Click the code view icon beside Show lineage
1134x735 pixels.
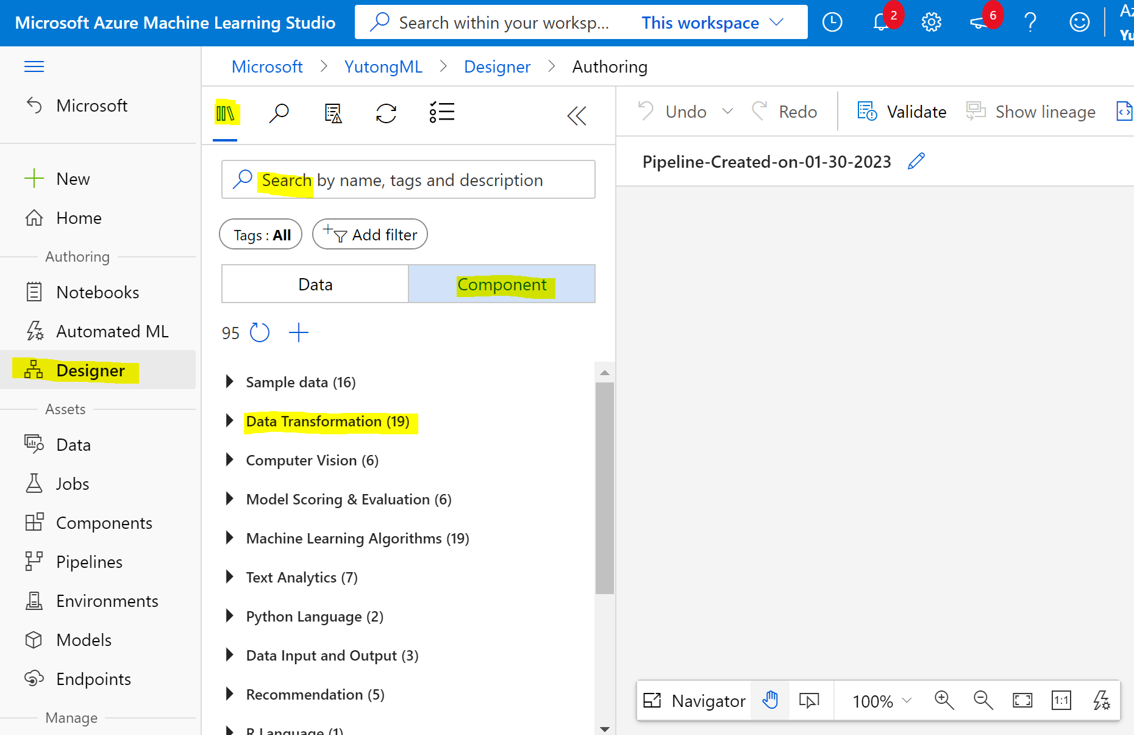pos(1125,112)
